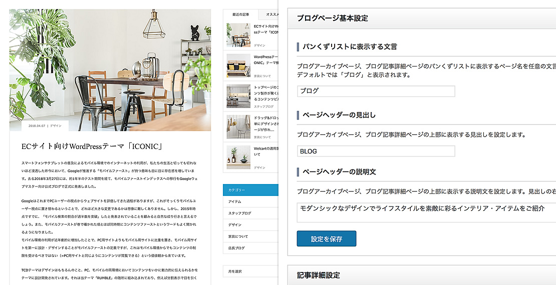This screenshot has height=285, width=556.
Task: Click the パンくずリストに表示する文言 heading
Action: point(350,46)
